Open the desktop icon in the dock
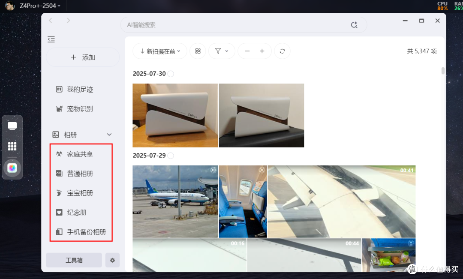The image size is (463, 279). pos(12,126)
